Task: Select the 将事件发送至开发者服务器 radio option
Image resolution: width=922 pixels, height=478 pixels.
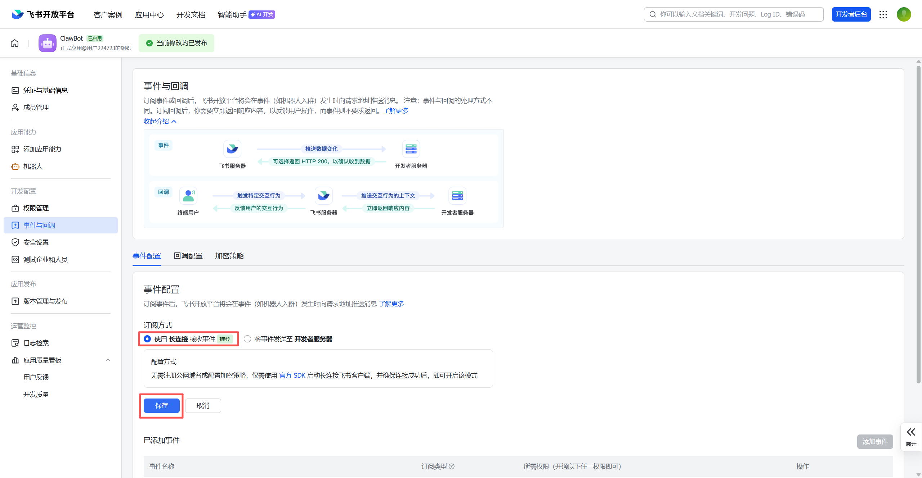Action: click(x=247, y=339)
